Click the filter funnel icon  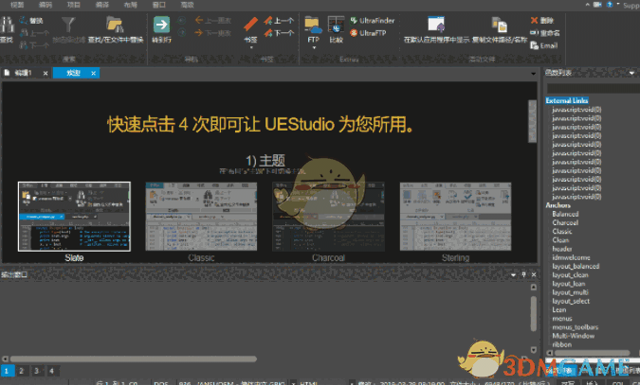[x=68, y=25]
